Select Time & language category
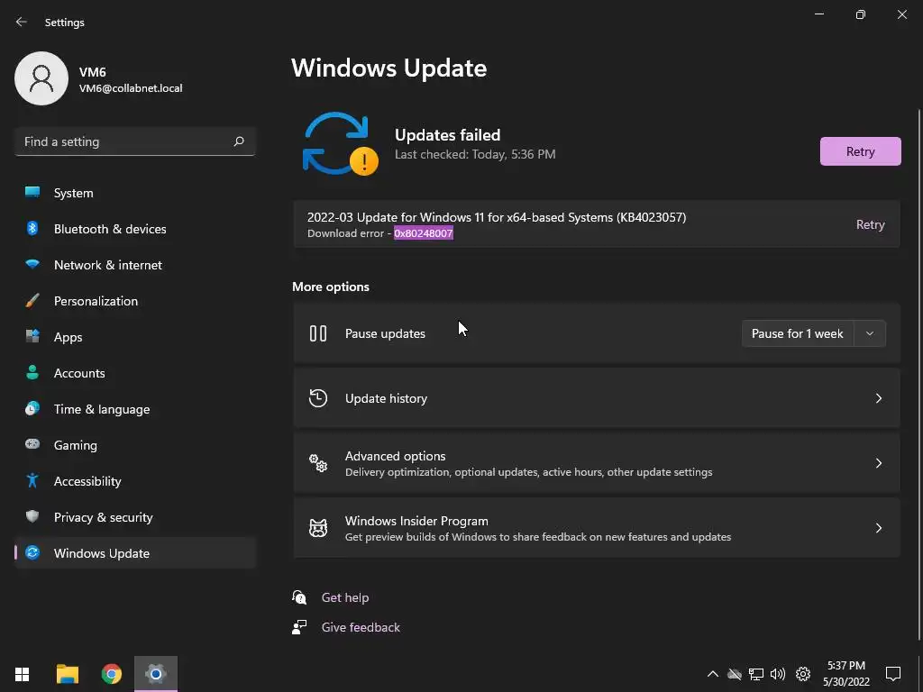 point(135,408)
